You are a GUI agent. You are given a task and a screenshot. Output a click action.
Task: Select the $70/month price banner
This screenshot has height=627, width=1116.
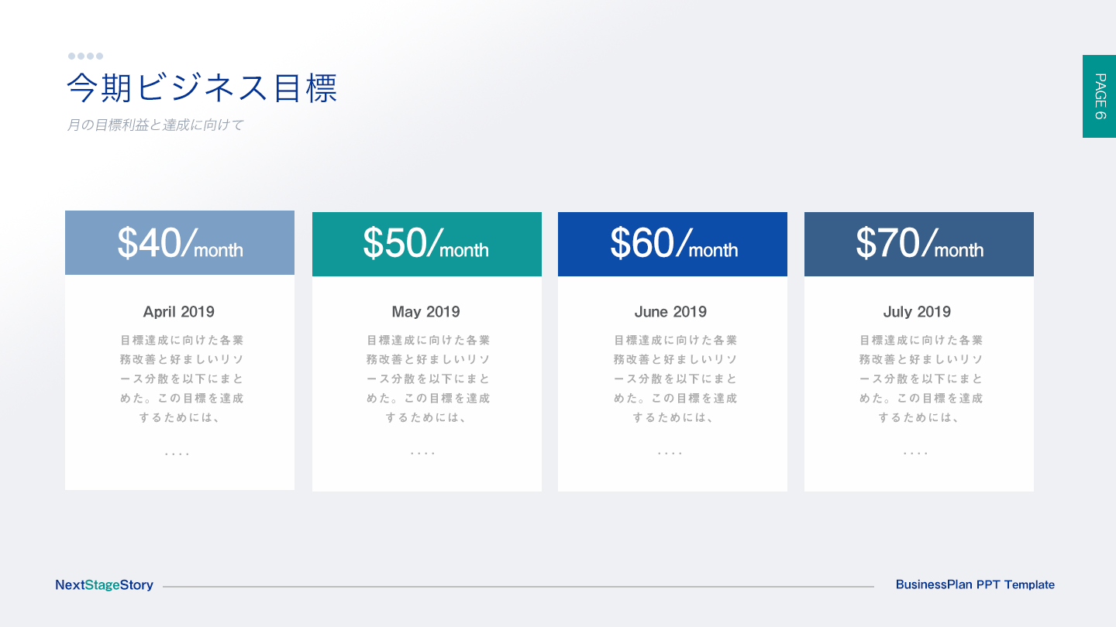(x=919, y=243)
